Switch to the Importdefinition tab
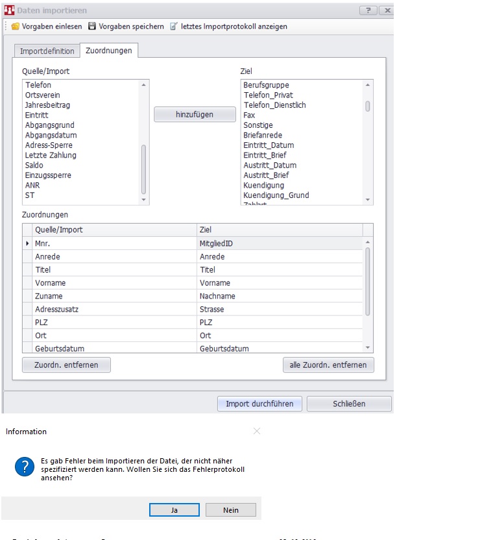The image size is (480, 540). 47,51
